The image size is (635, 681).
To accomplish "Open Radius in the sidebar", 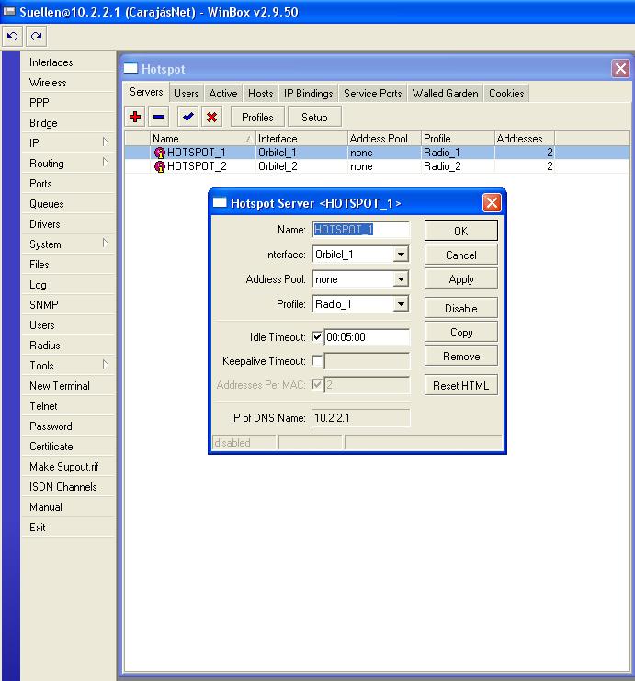I will [68, 346].
